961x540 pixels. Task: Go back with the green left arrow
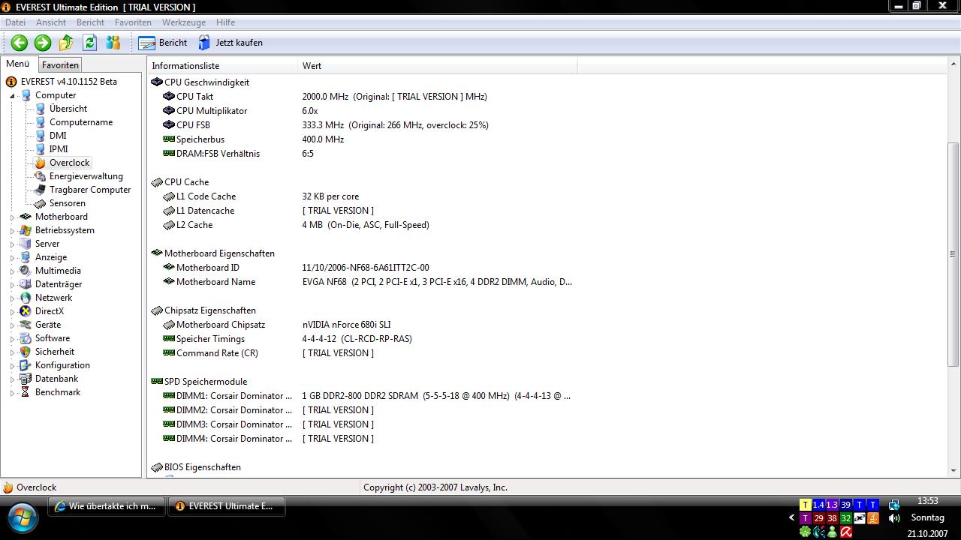click(20, 43)
